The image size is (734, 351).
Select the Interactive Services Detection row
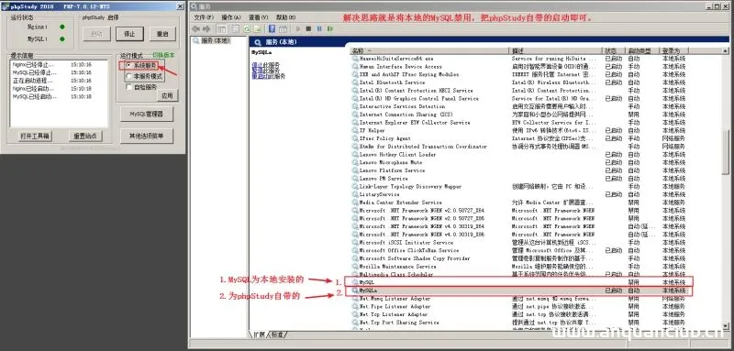[518, 106]
